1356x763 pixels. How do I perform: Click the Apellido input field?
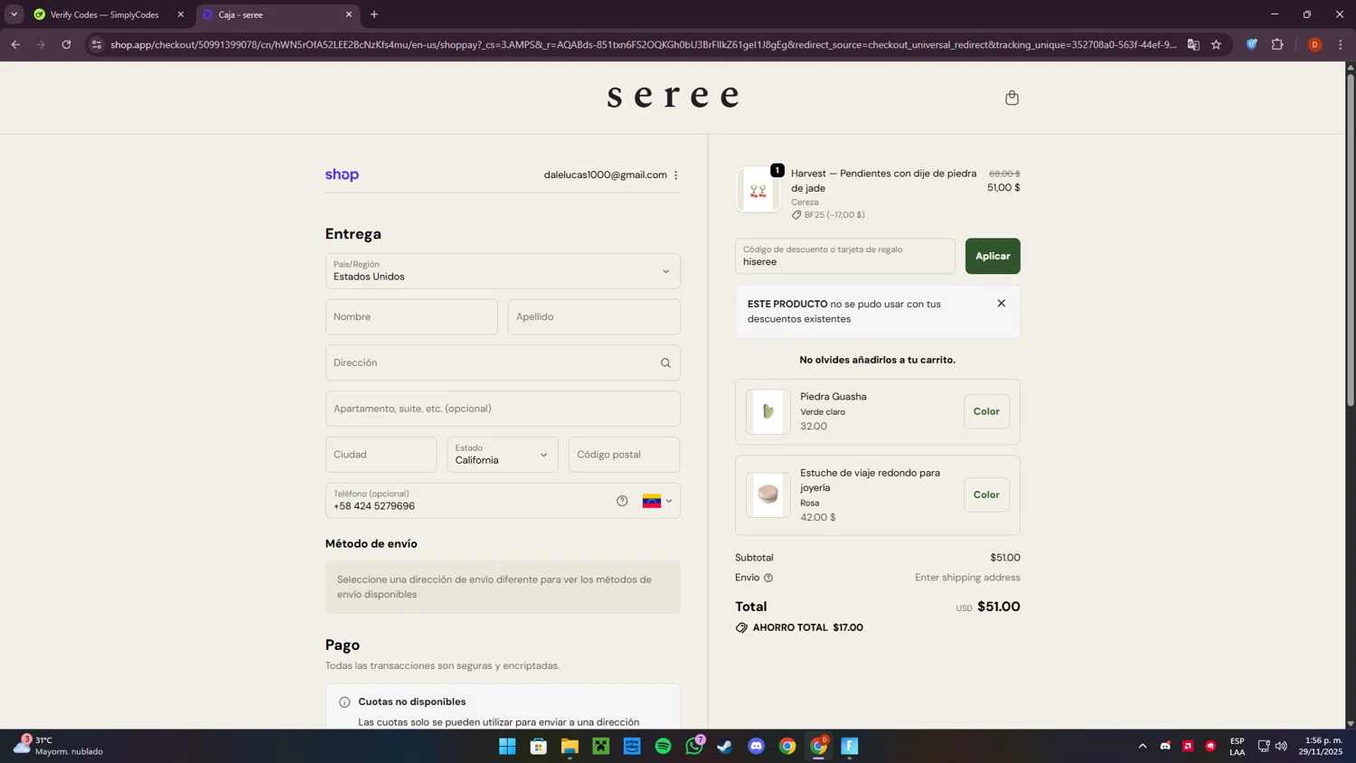594,317
